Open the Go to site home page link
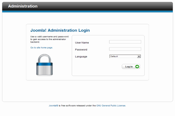Viewport: 175px width, 116px height. point(42,48)
